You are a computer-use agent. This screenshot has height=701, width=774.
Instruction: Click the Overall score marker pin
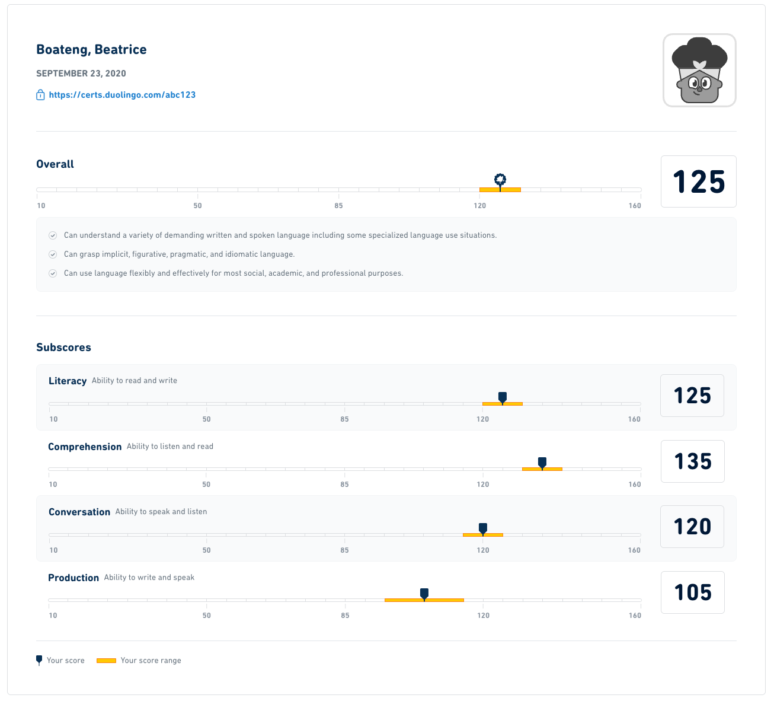(500, 180)
